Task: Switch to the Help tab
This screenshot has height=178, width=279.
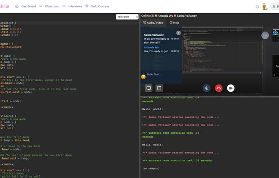Action: coord(174,23)
